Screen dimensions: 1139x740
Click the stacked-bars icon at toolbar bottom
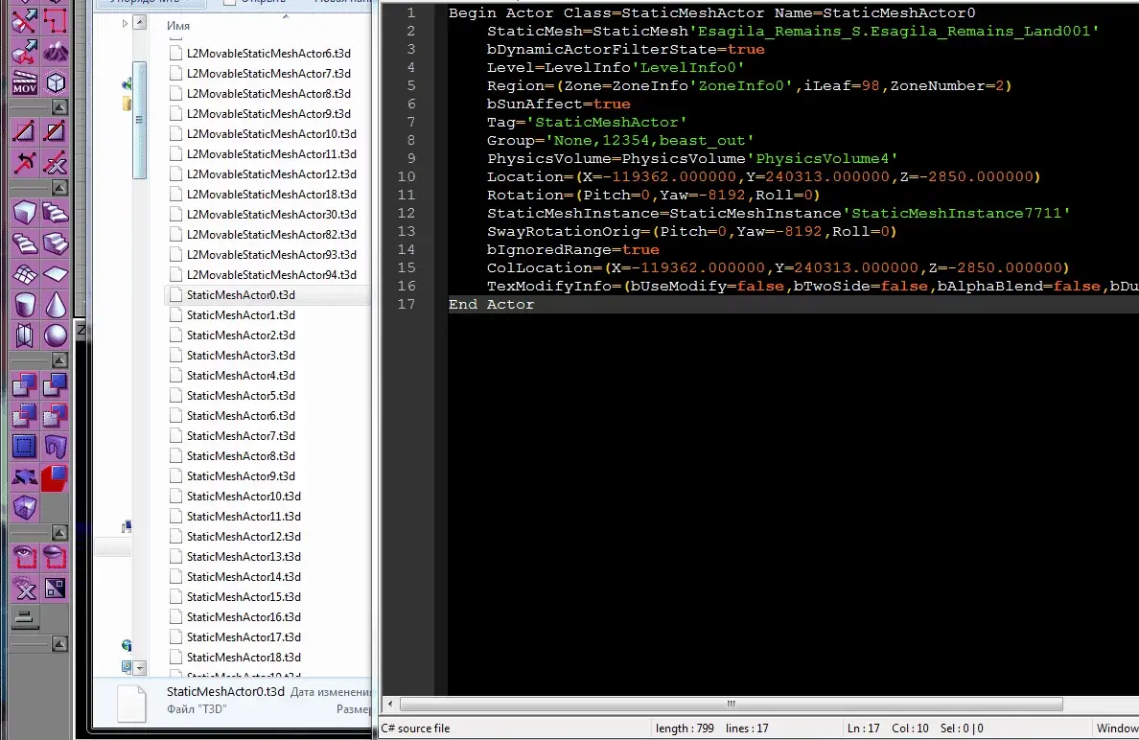tap(24, 618)
